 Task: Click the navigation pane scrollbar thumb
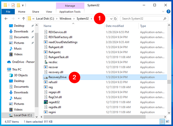[37, 70]
